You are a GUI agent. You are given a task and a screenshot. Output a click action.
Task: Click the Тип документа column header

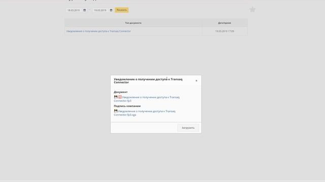(x=133, y=23)
